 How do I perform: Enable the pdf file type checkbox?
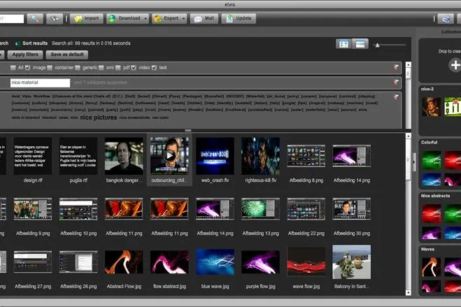tap(118, 68)
